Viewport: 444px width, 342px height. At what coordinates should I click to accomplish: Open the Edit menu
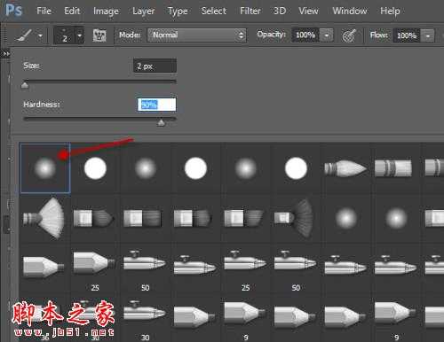72,11
